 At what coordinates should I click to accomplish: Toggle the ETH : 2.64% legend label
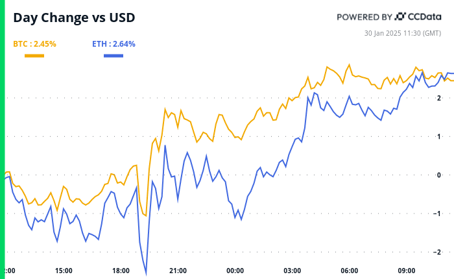tap(113, 44)
